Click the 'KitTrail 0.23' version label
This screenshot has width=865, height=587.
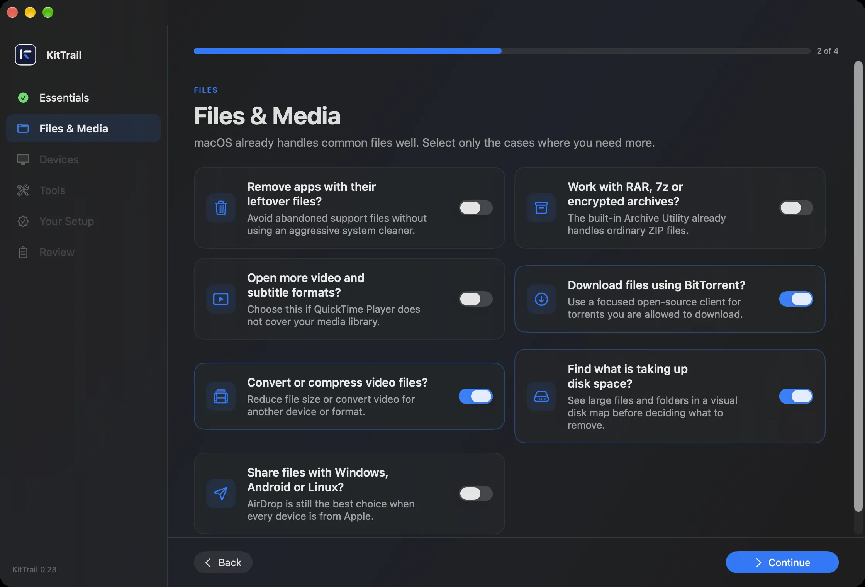34,569
